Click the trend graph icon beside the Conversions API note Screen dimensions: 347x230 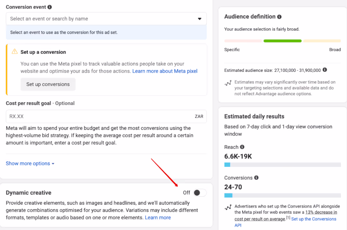coord(228,207)
